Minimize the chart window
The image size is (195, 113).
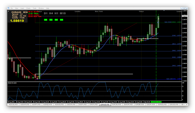coord(182,8)
